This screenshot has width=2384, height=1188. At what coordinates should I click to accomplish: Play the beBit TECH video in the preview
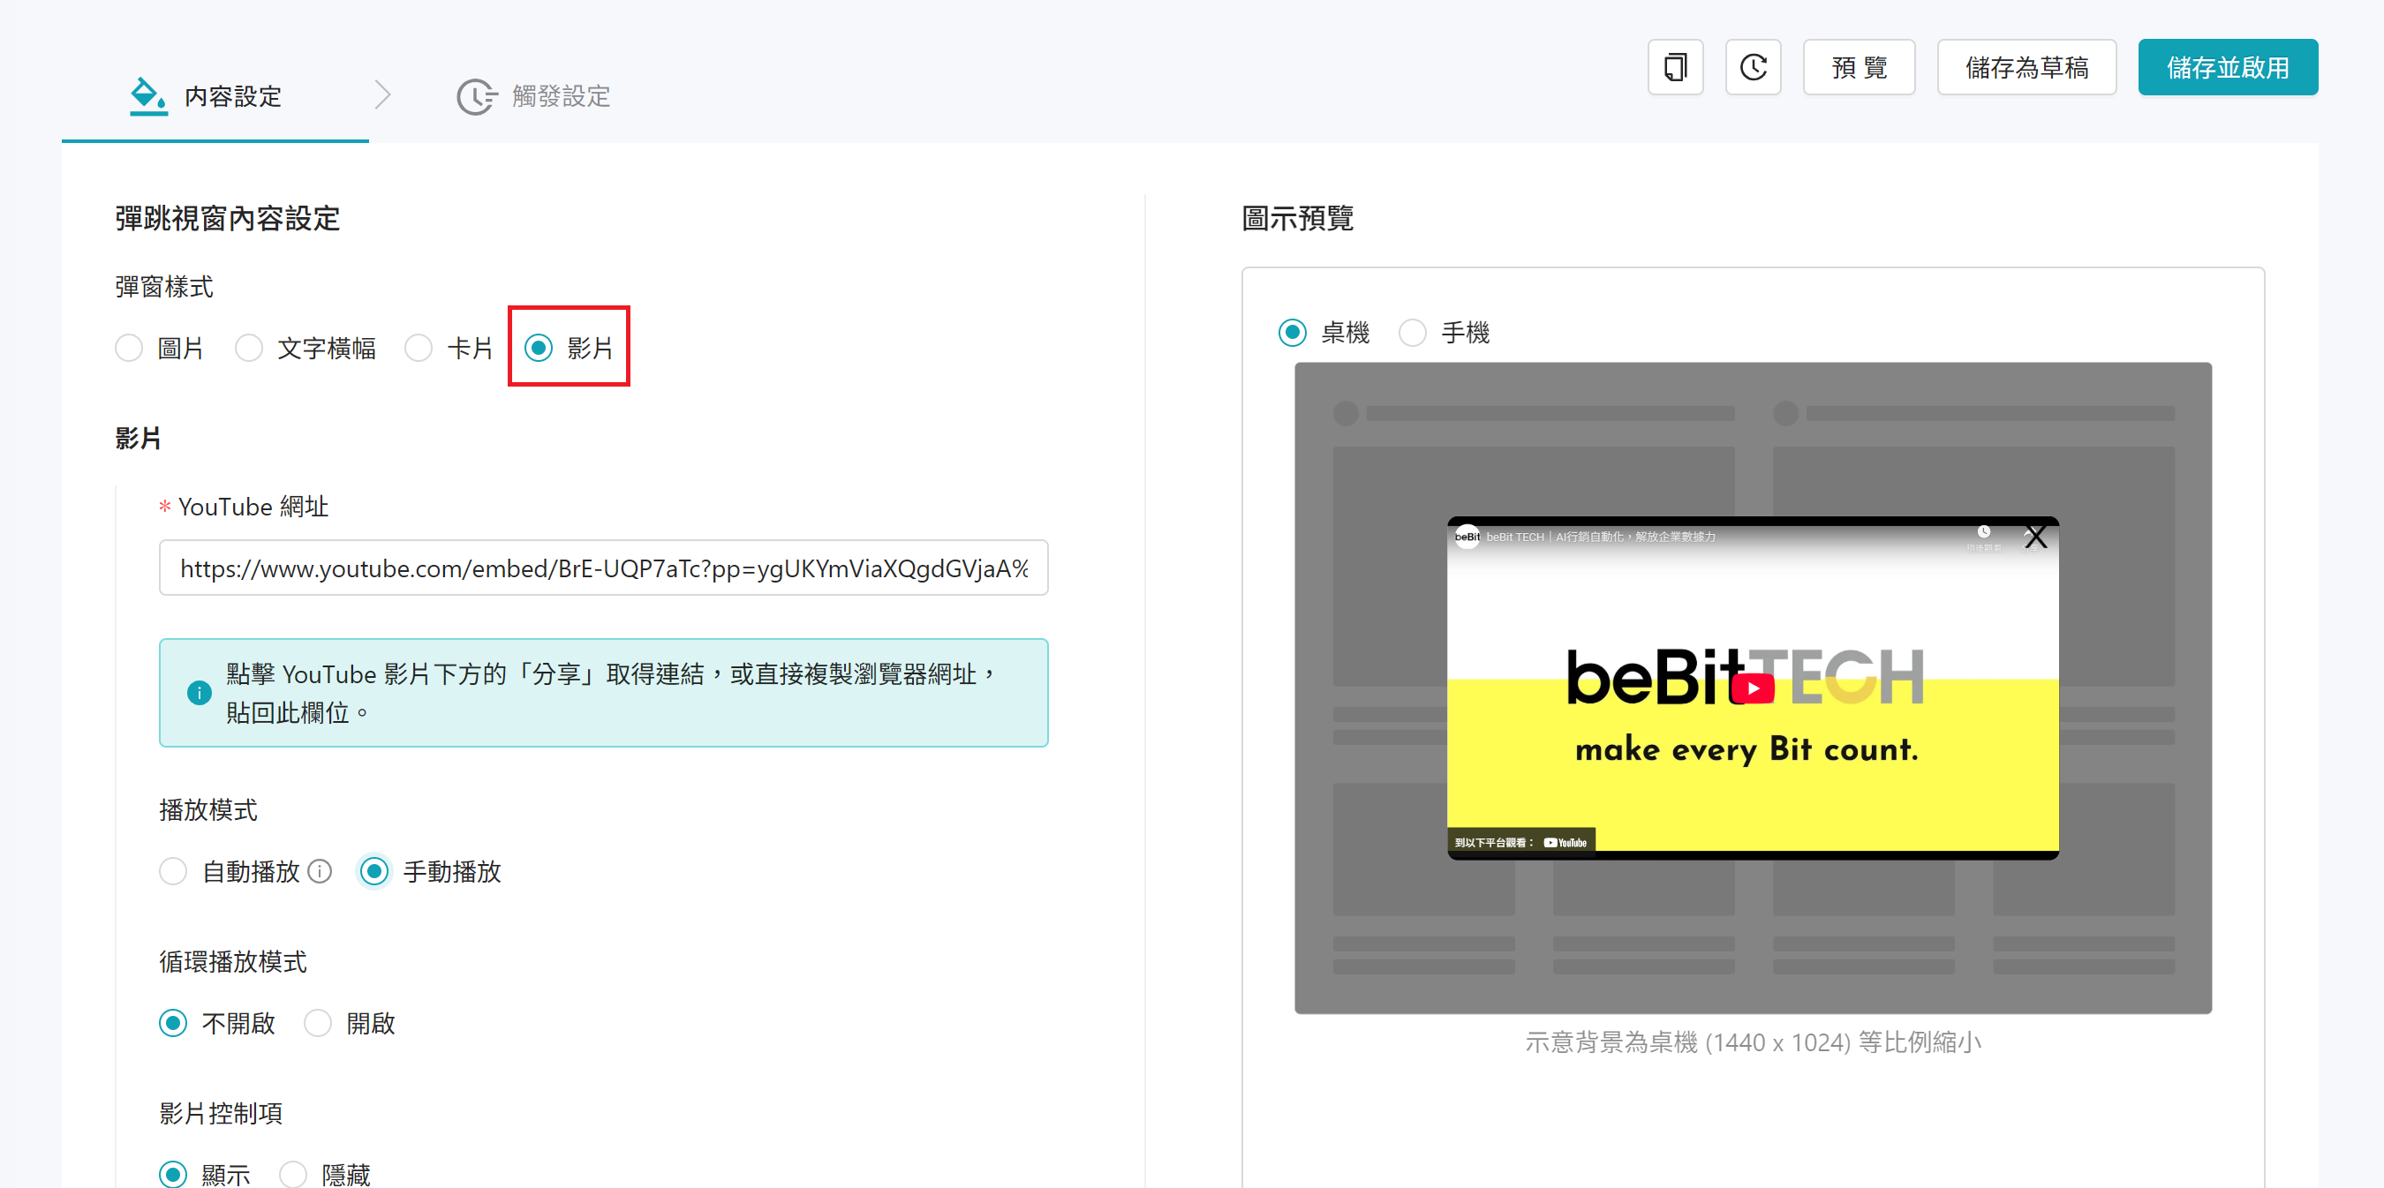(x=1754, y=688)
